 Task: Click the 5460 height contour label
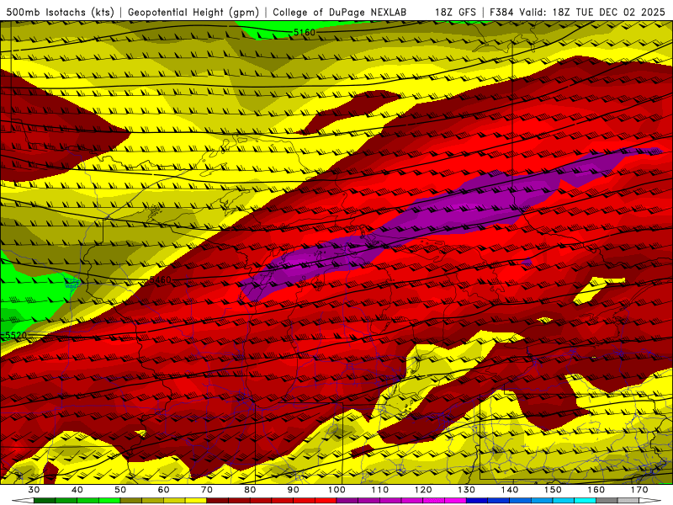click(x=160, y=280)
